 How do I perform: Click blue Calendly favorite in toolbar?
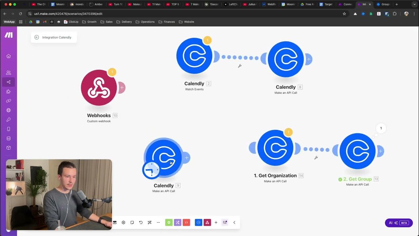[198, 223]
